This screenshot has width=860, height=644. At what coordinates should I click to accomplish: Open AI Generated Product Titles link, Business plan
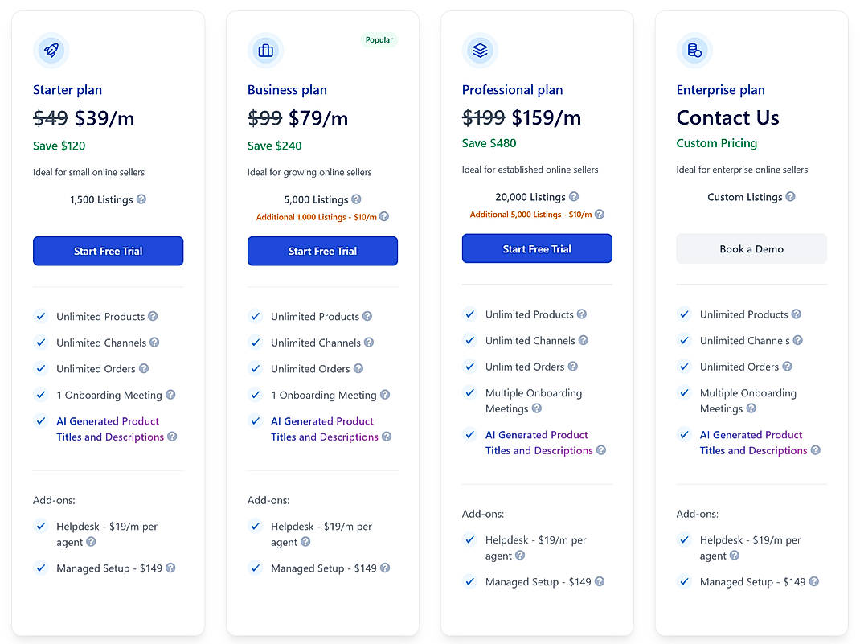point(324,429)
